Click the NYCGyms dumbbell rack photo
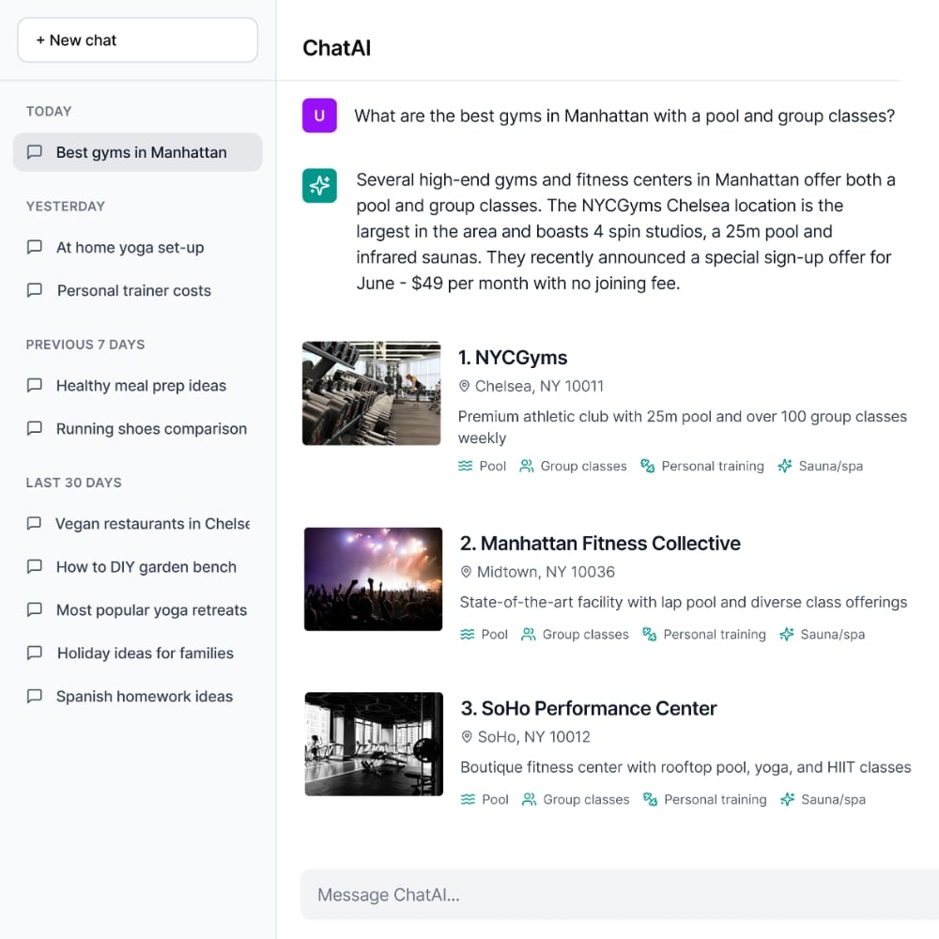 click(371, 393)
